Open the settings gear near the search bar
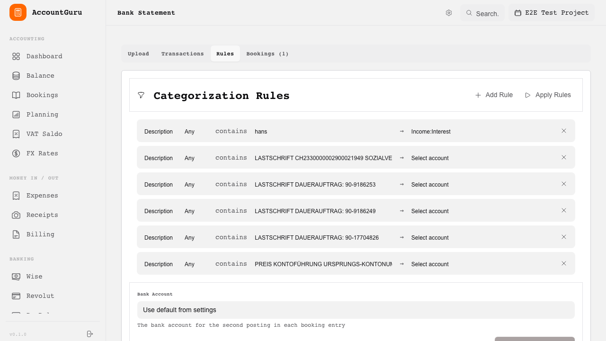The image size is (606, 341). pyautogui.click(x=449, y=13)
